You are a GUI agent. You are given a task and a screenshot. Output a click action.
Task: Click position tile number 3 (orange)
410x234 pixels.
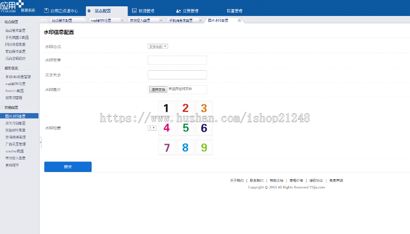[x=204, y=109]
